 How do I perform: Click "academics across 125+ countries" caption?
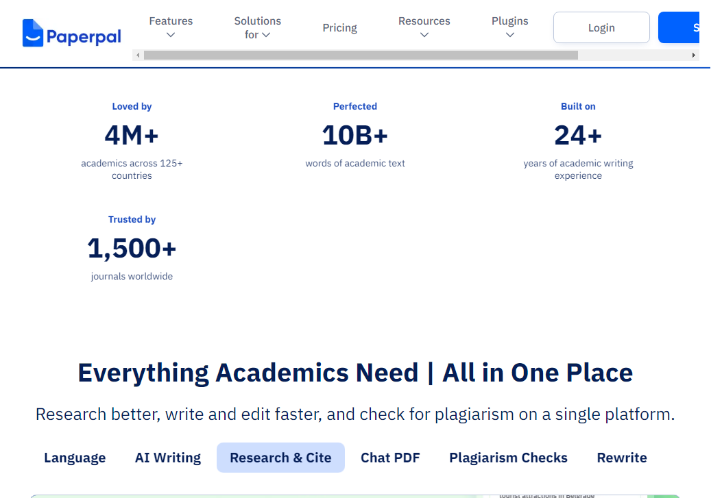point(132,169)
